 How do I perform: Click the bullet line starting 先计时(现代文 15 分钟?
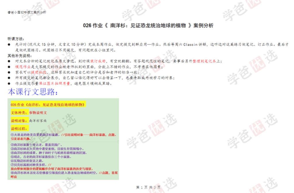click(152, 44)
